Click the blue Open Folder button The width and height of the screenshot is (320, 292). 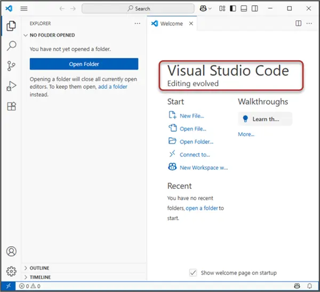[x=84, y=64]
